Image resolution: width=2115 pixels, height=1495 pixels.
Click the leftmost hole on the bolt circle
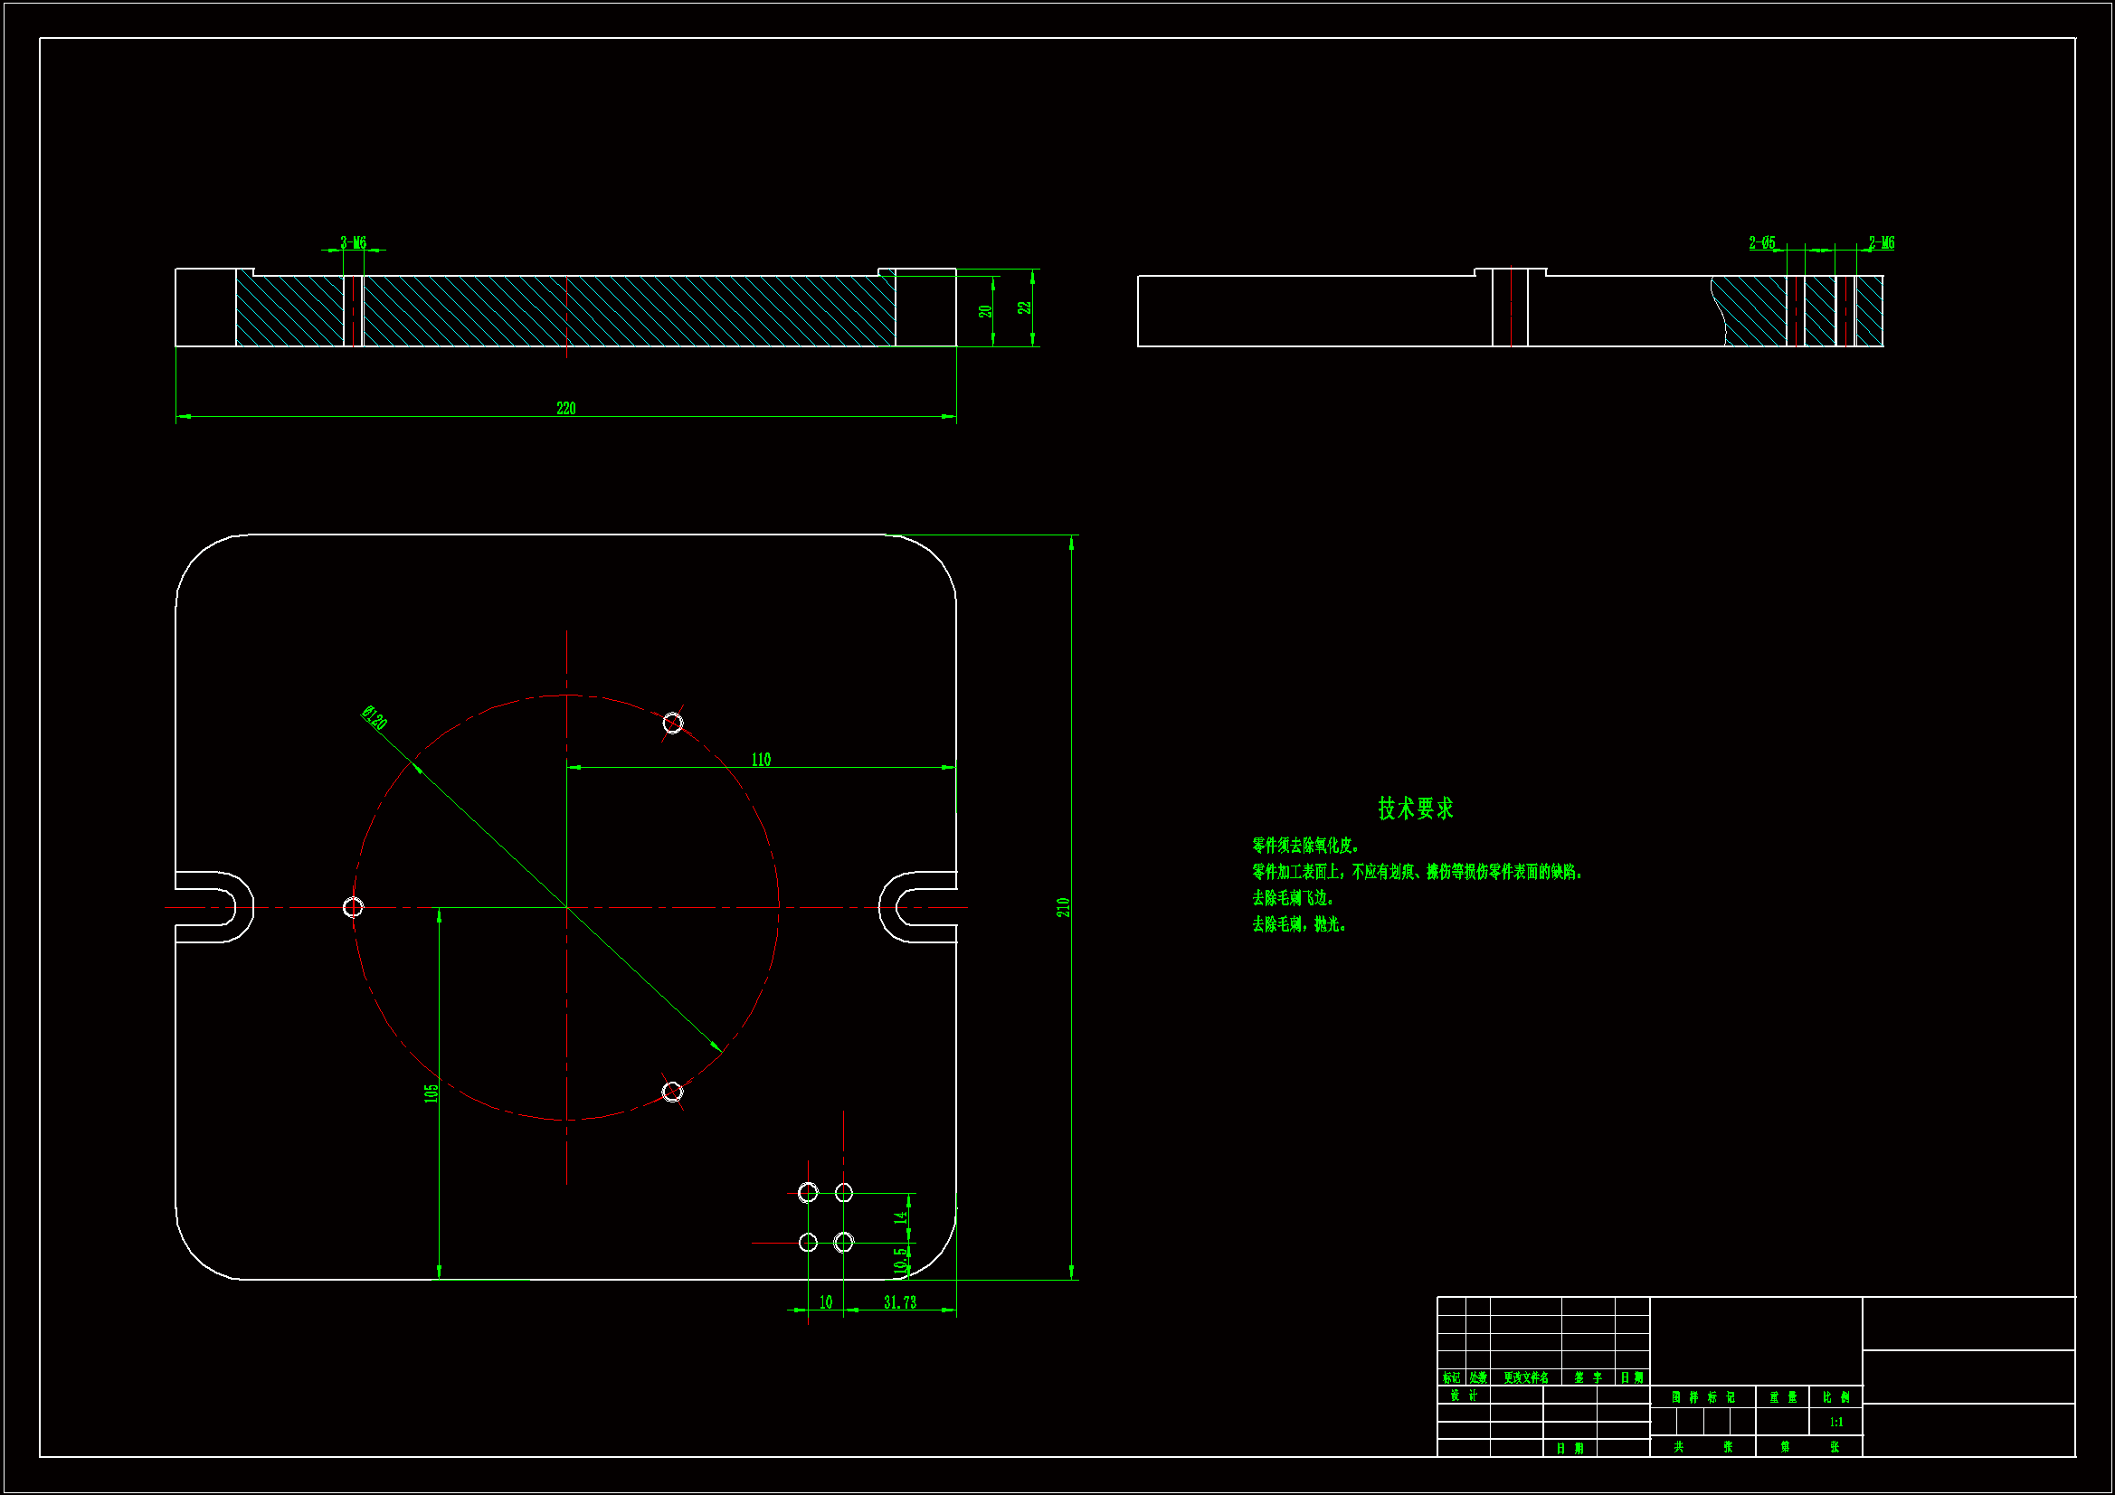353,907
